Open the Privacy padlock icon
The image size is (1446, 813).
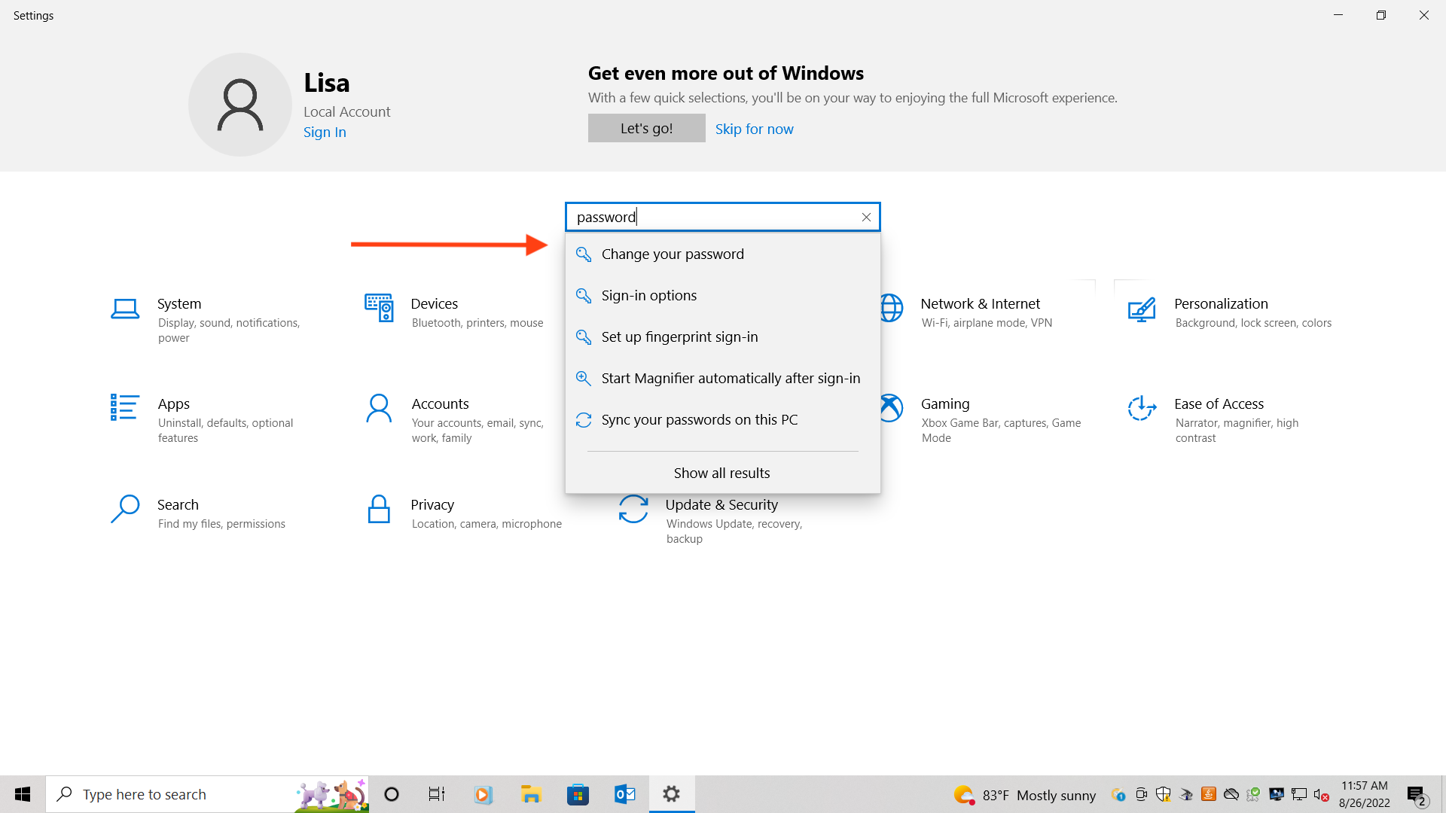point(379,509)
